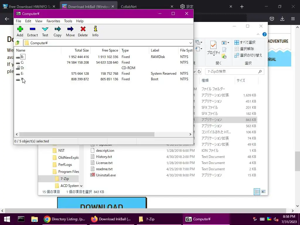Viewport: 300px width, 225px height.
Task: Select the D: CD-ROM drive
Action: tap(22, 68)
